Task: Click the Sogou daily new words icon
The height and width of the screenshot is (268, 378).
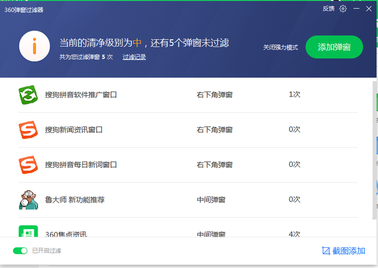Action: 28,165
